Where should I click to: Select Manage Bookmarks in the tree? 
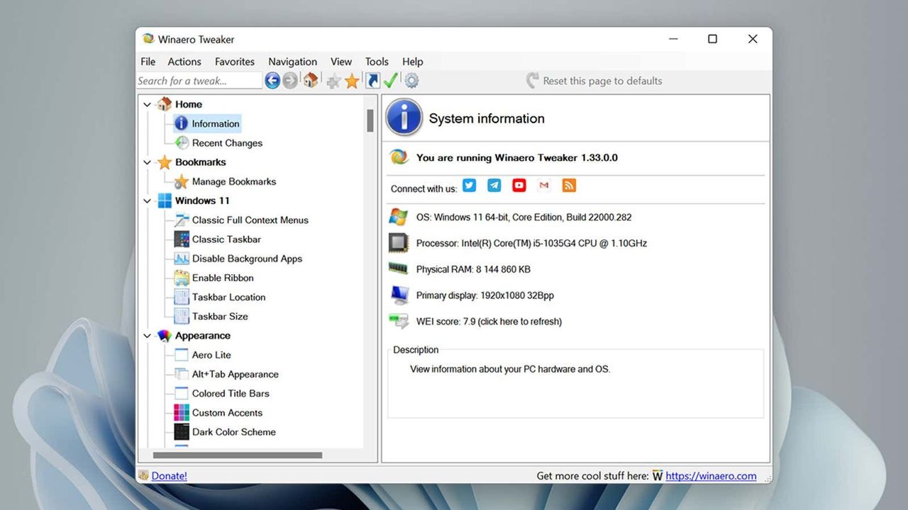[234, 181]
